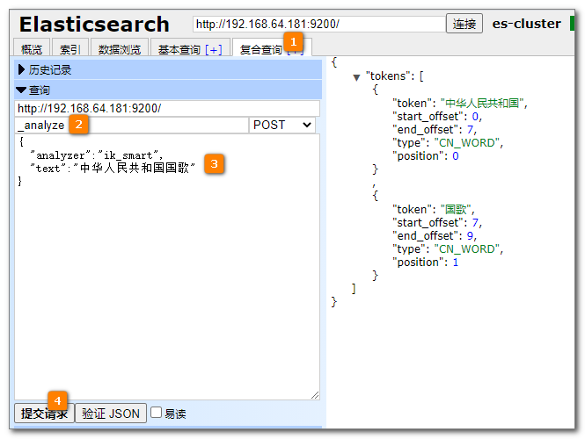Click the "text" line in request body

pyautogui.click(x=113, y=168)
